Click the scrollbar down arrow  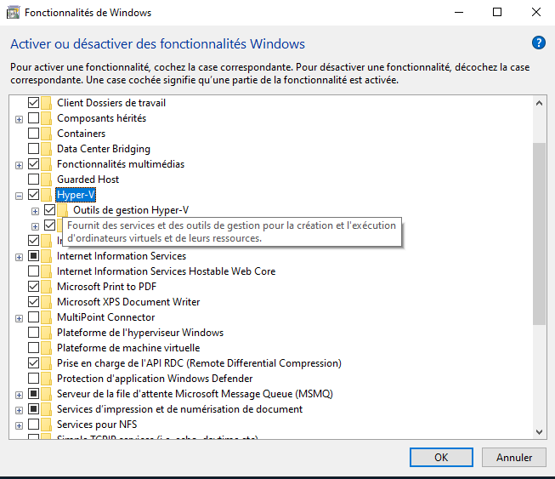[539, 432]
